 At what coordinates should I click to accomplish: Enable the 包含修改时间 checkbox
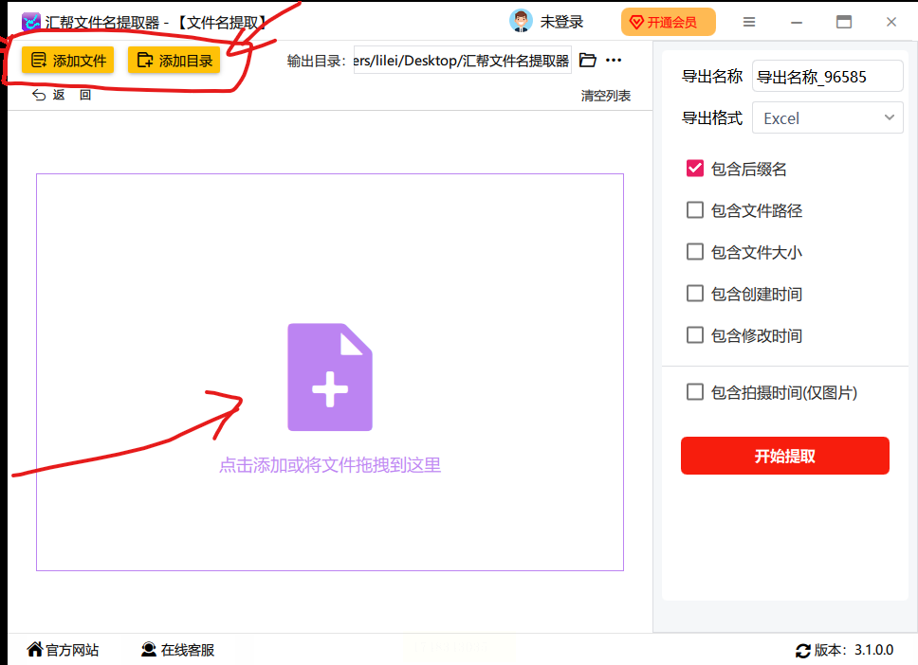pyautogui.click(x=694, y=335)
